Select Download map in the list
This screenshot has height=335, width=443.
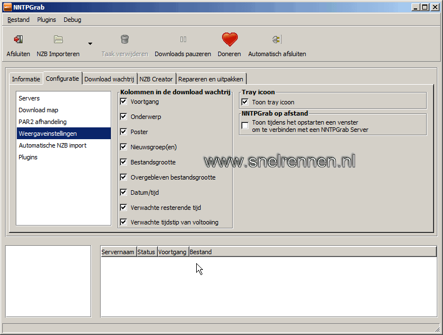64,110
